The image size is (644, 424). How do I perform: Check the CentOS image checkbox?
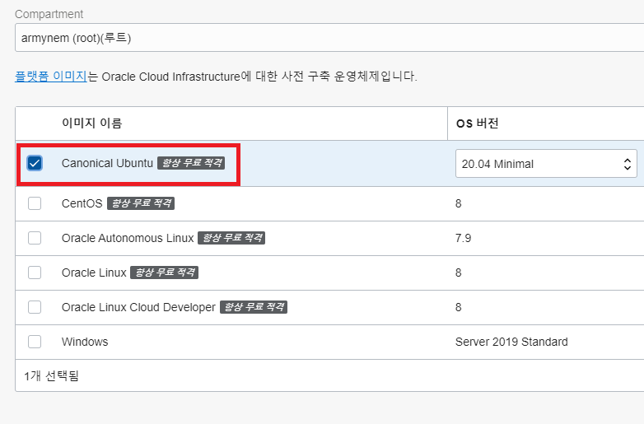pyautogui.click(x=35, y=203)
